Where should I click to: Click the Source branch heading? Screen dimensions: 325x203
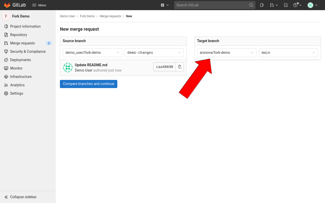(74, 41)
